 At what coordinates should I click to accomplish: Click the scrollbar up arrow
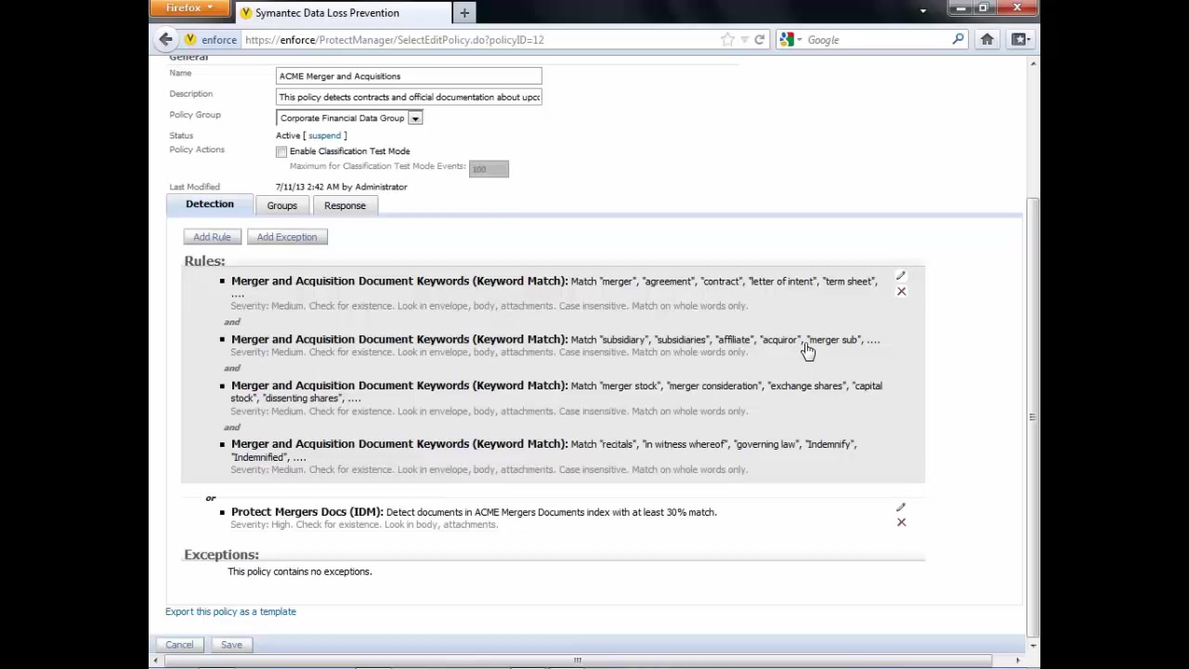coord(1033,63)
